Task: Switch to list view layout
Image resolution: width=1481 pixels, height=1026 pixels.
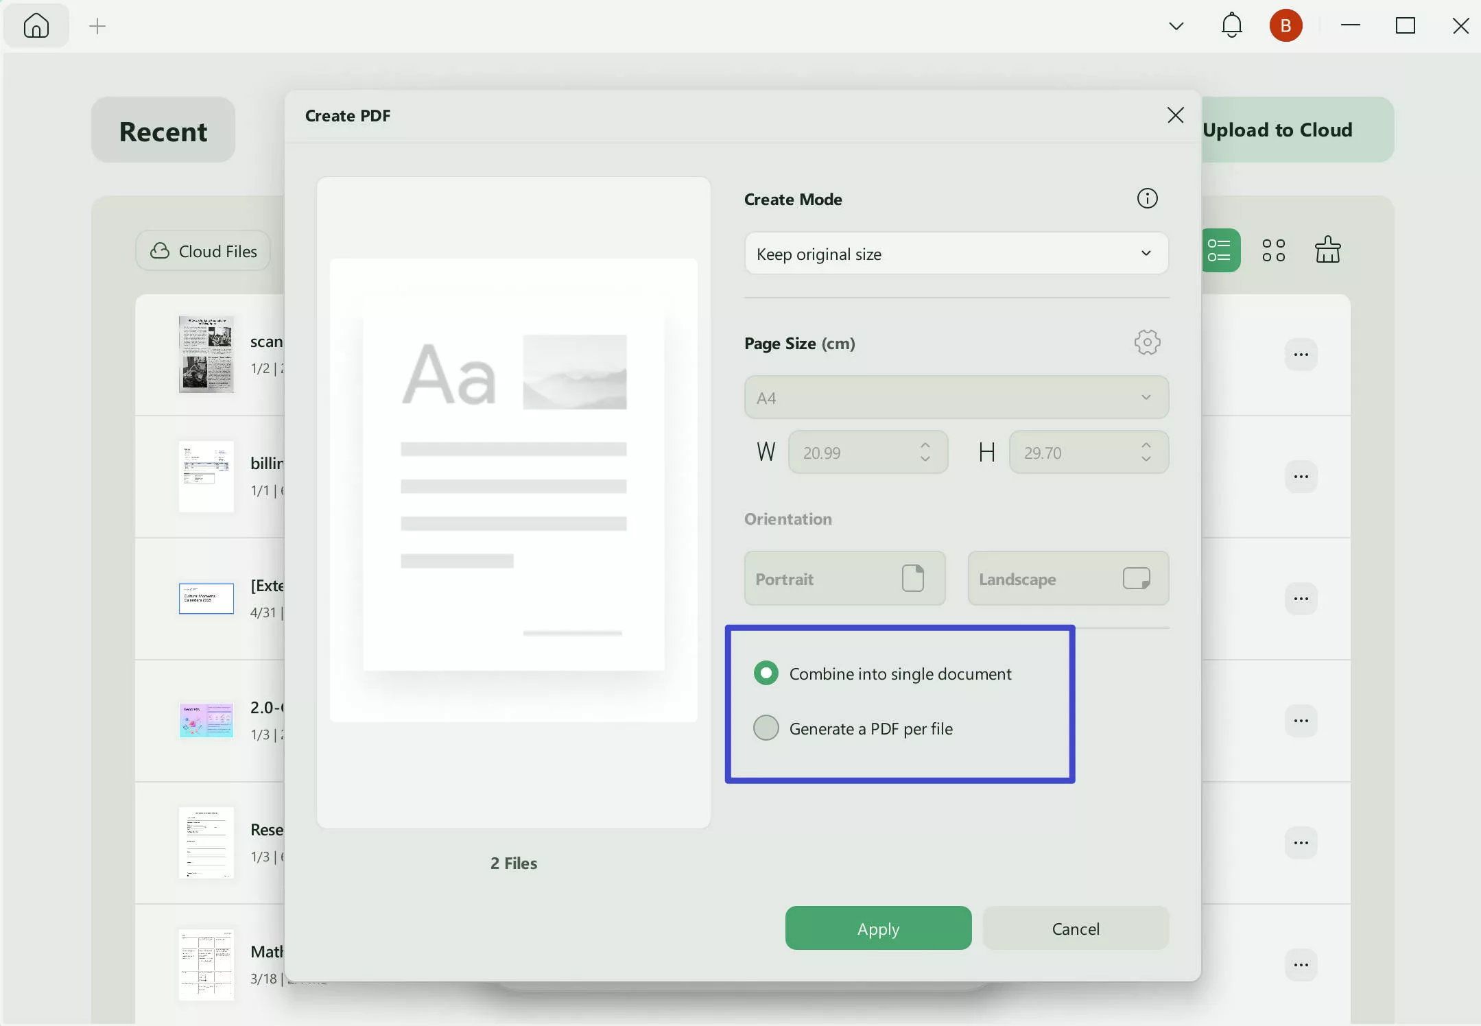Action: click(1219, 250)
